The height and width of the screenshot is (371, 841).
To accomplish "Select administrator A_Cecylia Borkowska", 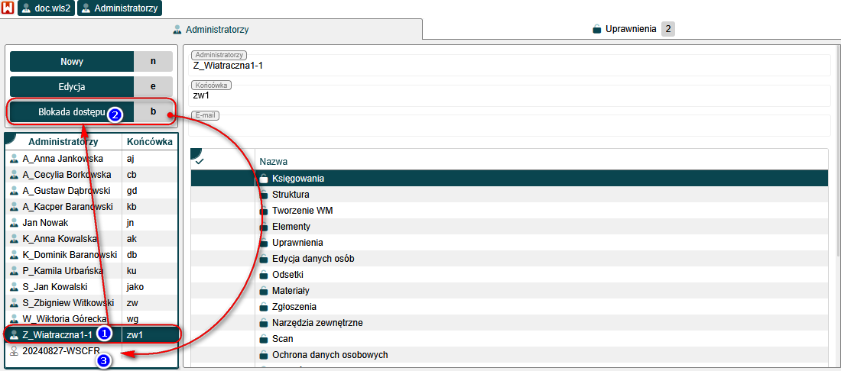I will point(91,175).
